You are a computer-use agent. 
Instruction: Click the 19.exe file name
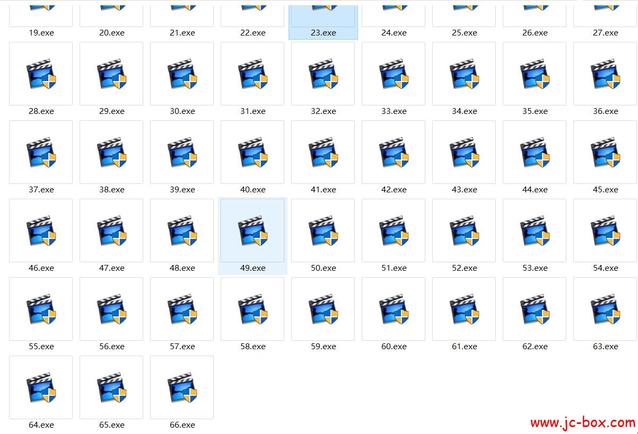point(41,33)
